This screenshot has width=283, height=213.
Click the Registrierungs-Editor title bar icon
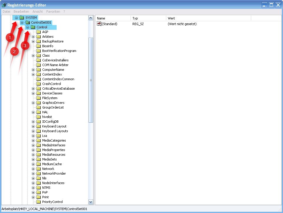pos(3,4)
